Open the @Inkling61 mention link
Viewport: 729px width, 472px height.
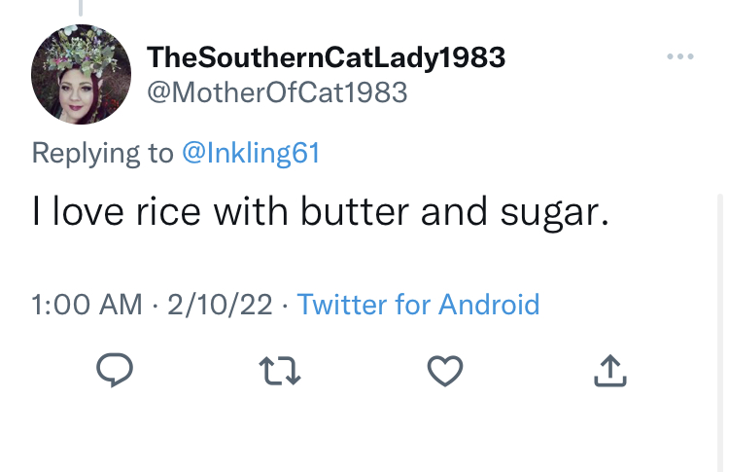(x=251, y=153)
